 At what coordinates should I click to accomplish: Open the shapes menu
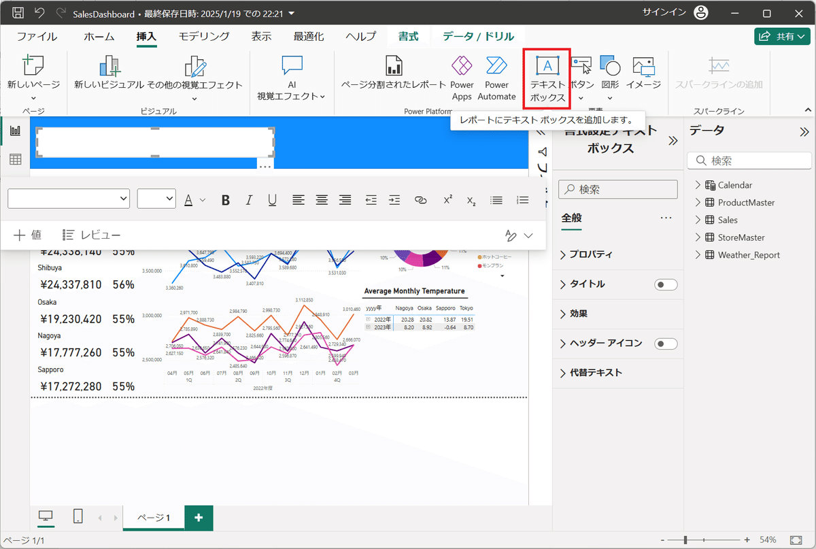click(x=611, y=78)
